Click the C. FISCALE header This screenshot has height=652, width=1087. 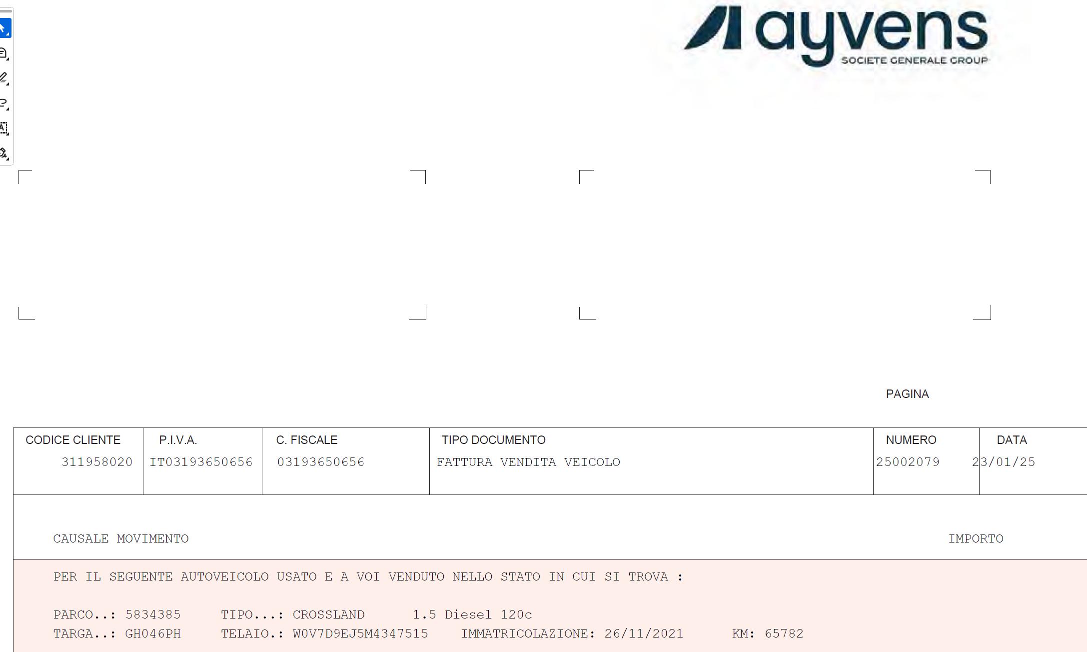click(307, 440)
